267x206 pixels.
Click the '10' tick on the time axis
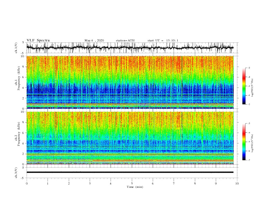point(237,183)
